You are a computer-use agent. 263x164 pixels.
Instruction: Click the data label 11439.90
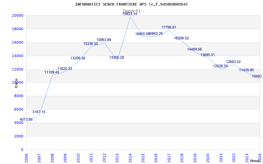tap(246, 70)
